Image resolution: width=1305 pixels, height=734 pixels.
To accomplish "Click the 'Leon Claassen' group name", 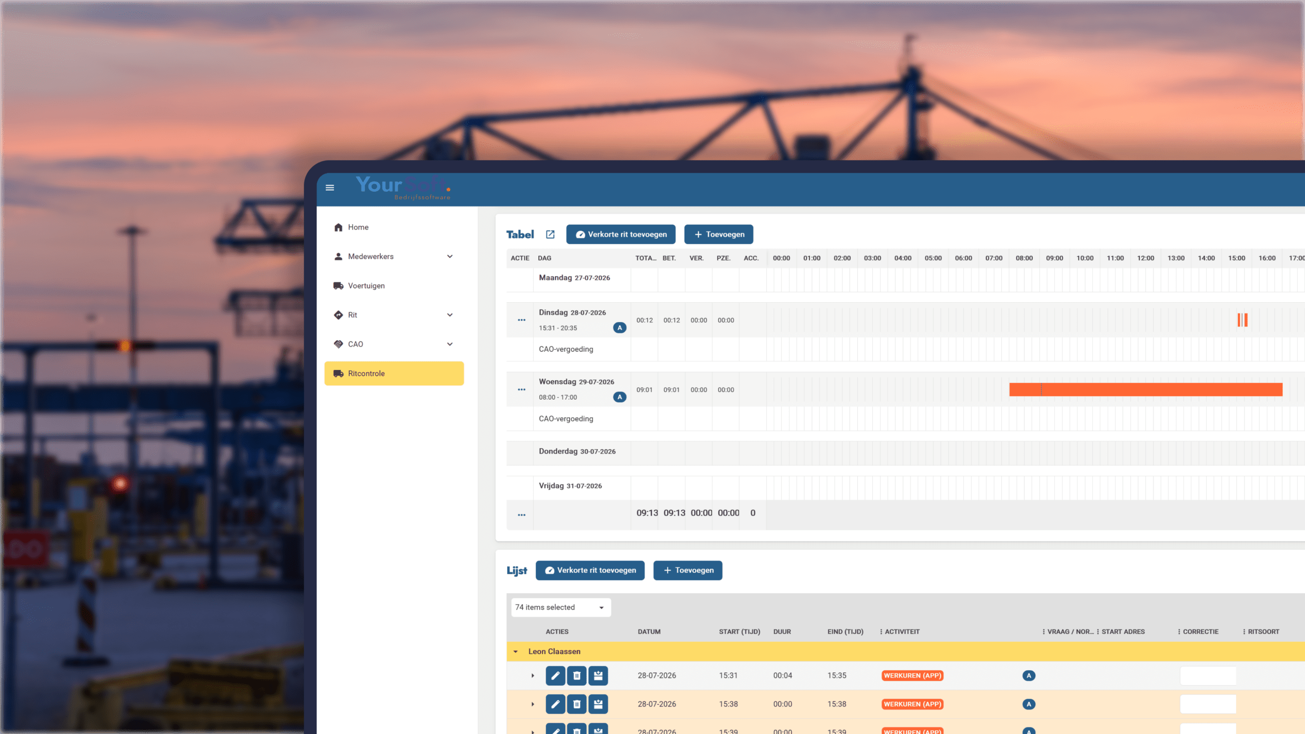I will click(x=554, y=652).
